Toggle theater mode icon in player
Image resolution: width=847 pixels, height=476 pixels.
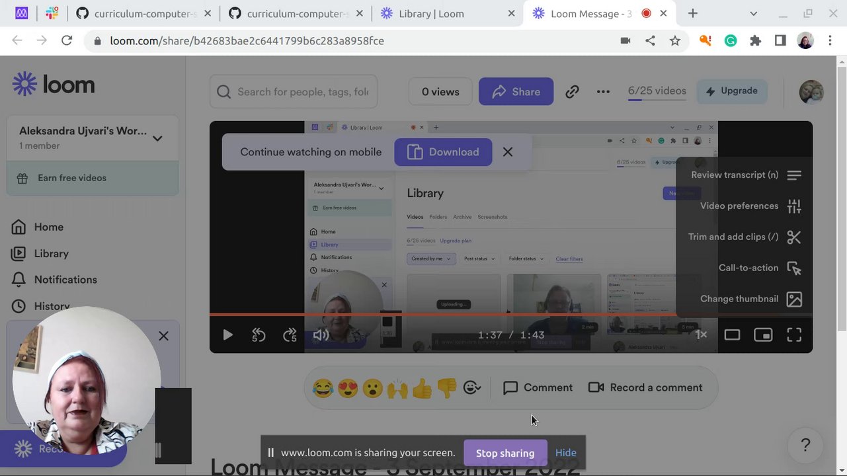[732, 335]
